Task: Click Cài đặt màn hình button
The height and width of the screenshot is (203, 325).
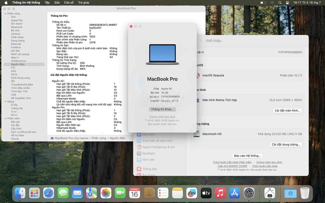Action: tap(287, 110)
